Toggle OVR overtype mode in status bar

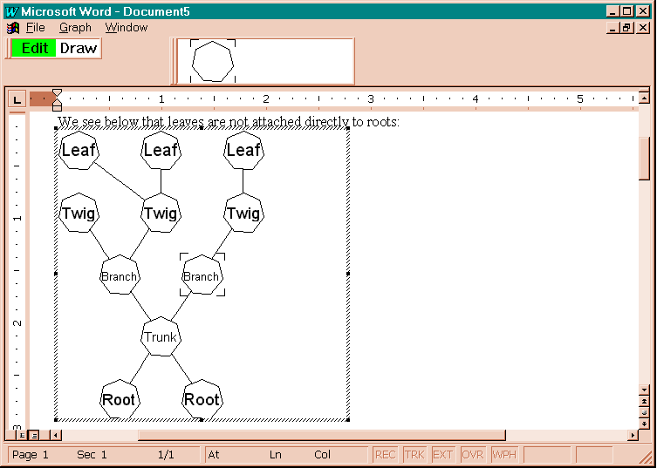473,455
